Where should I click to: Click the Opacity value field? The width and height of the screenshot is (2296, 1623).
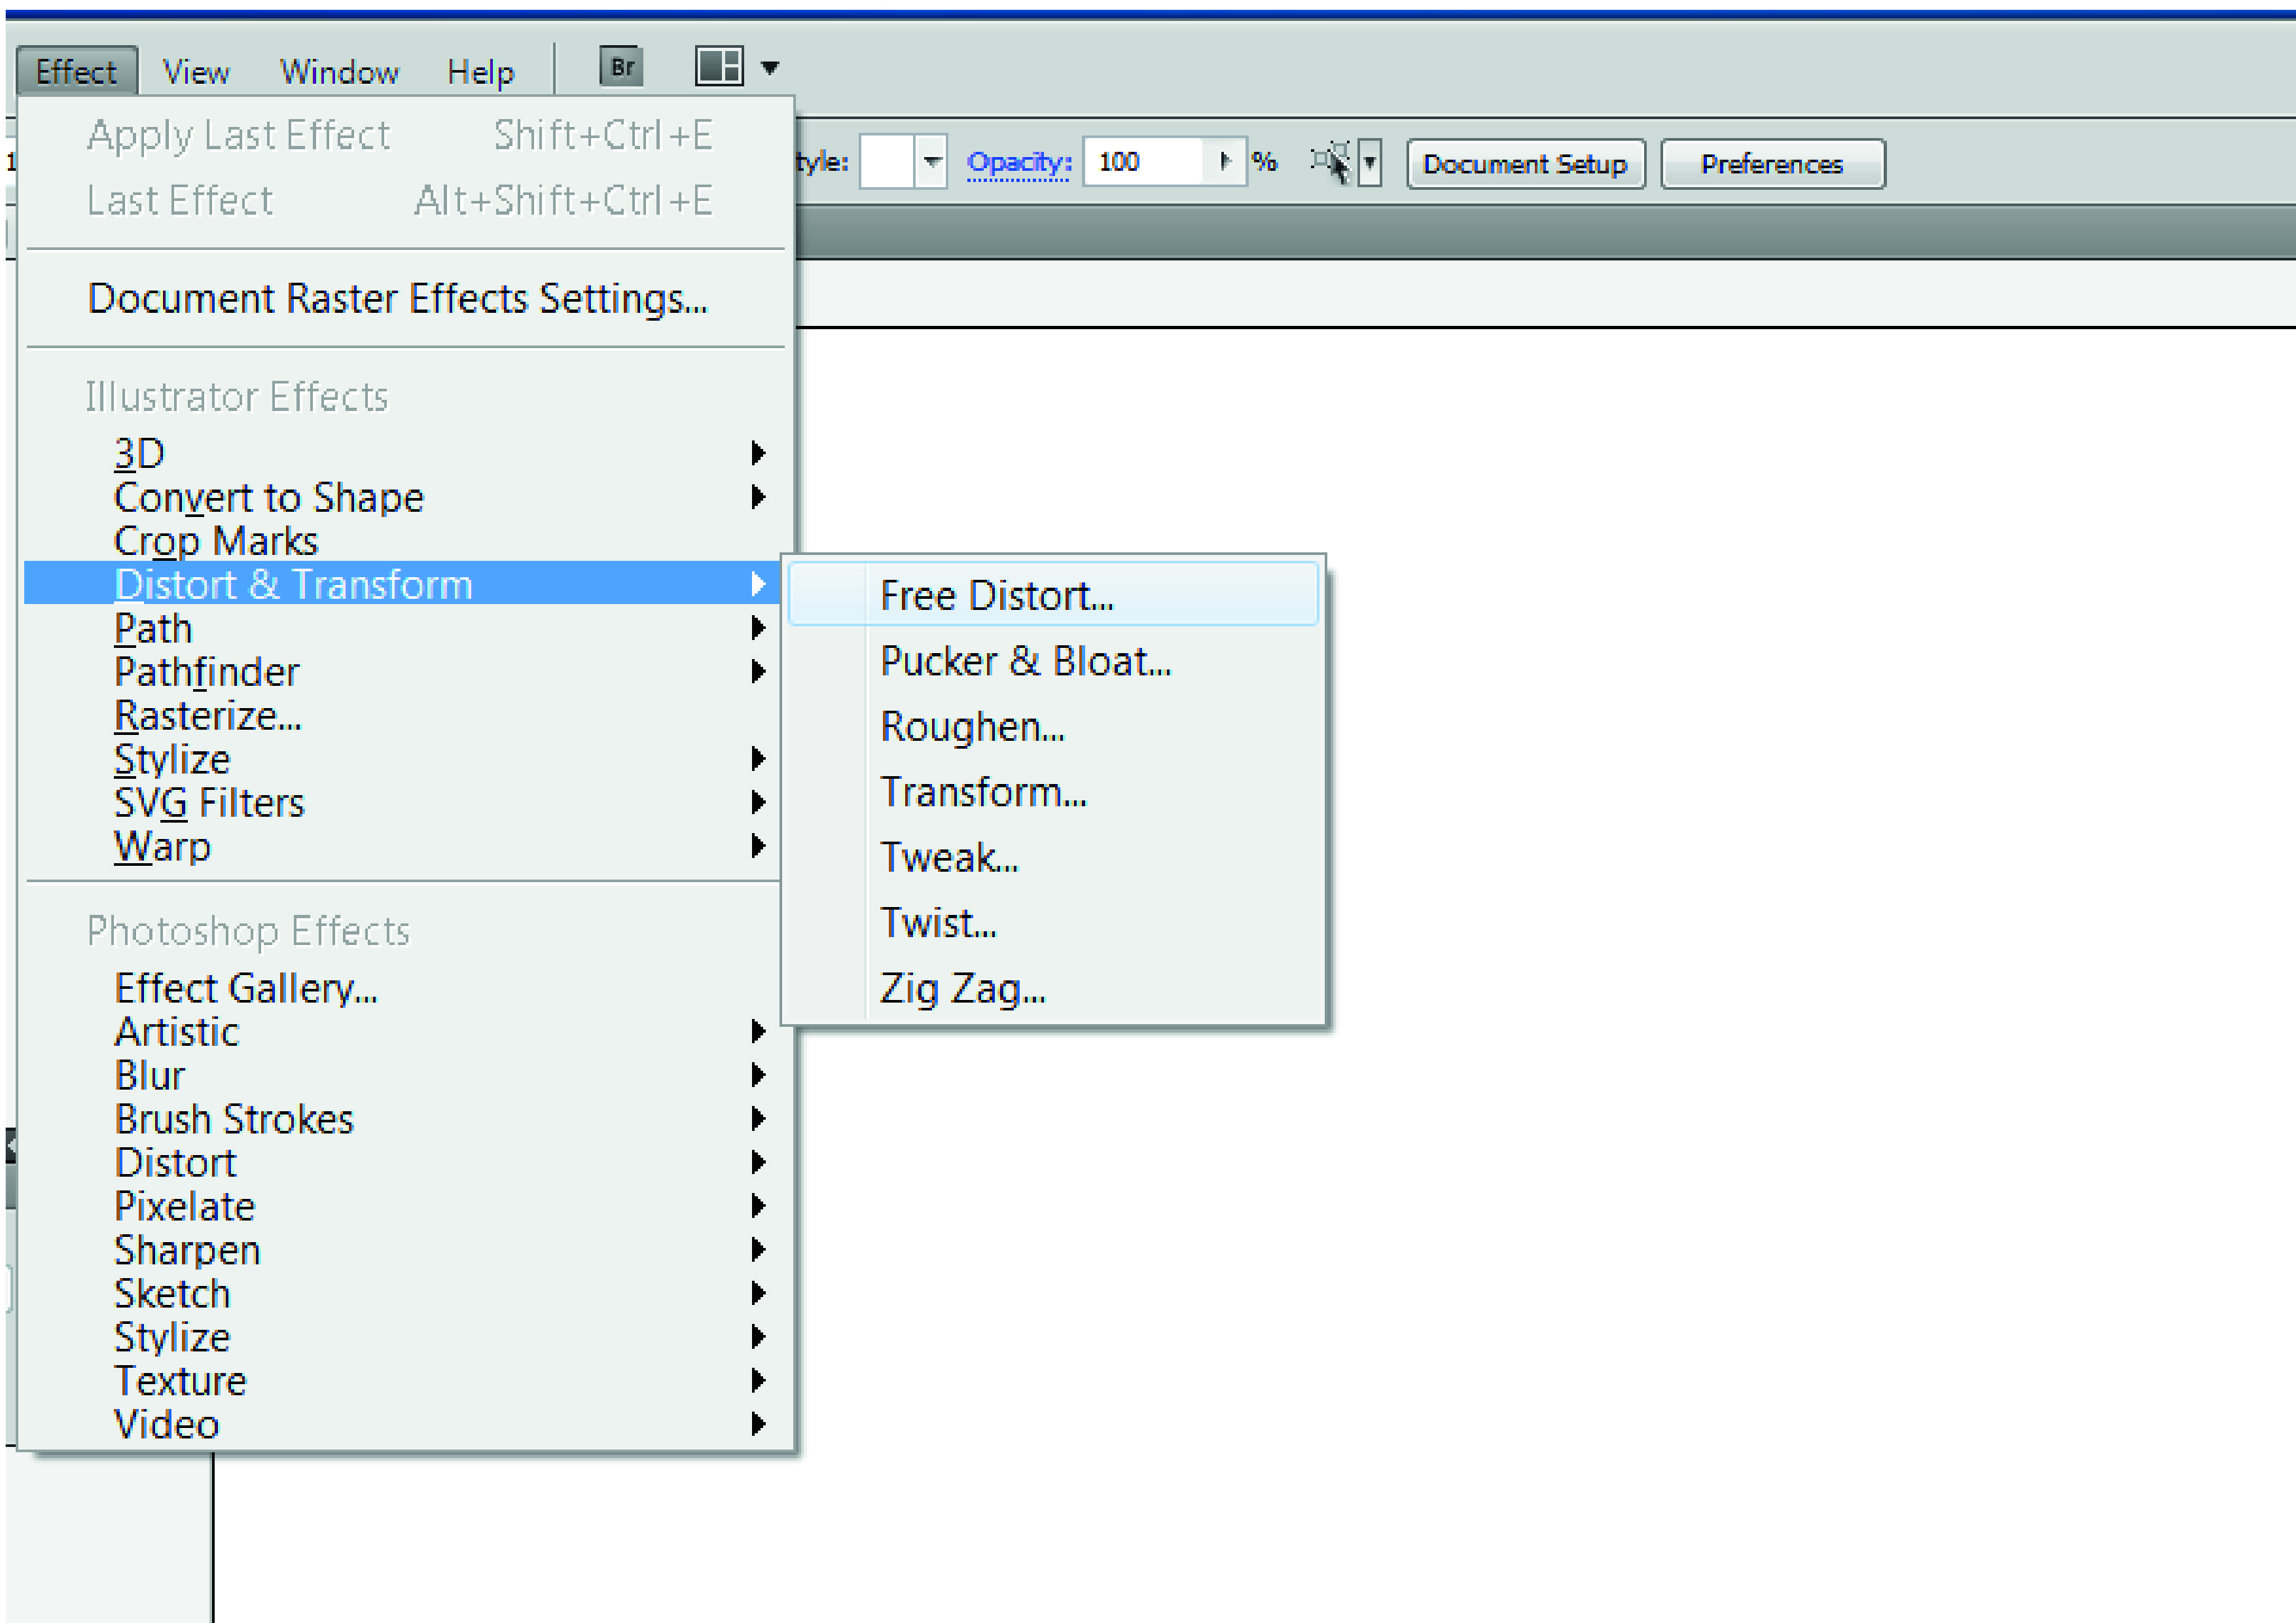click(1144, 161)
